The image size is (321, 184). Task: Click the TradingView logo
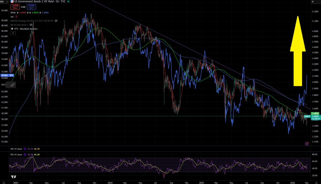pos(13,177)
